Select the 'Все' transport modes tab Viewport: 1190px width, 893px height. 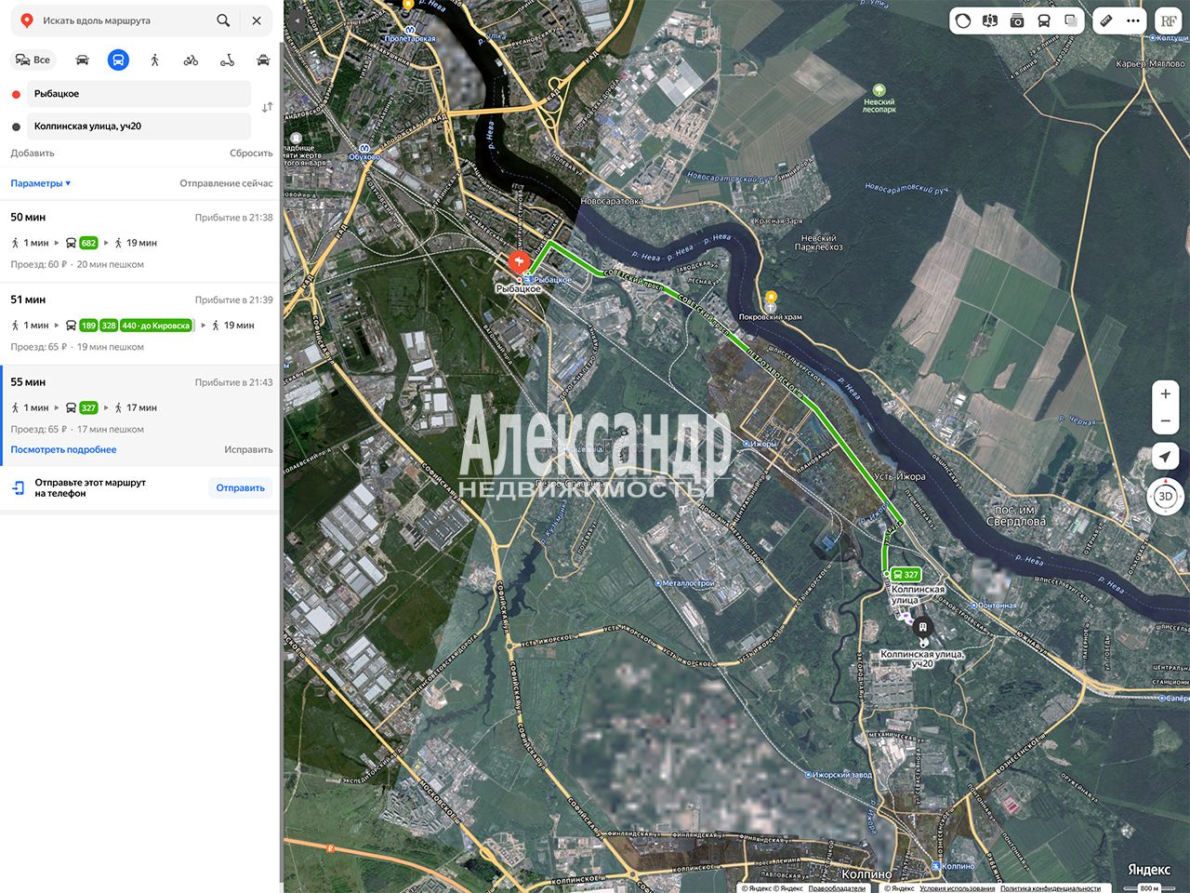click(33, 60)
